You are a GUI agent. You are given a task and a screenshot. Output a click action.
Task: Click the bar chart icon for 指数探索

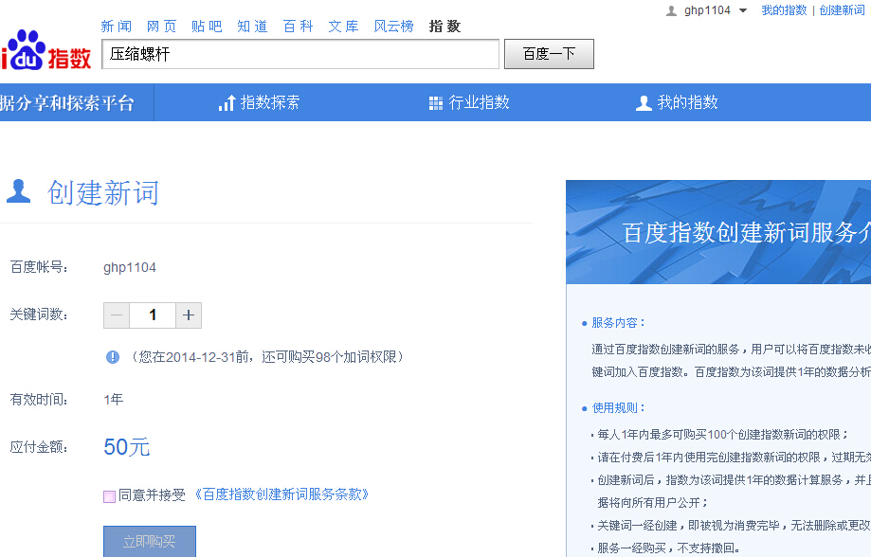click(227, 102)
